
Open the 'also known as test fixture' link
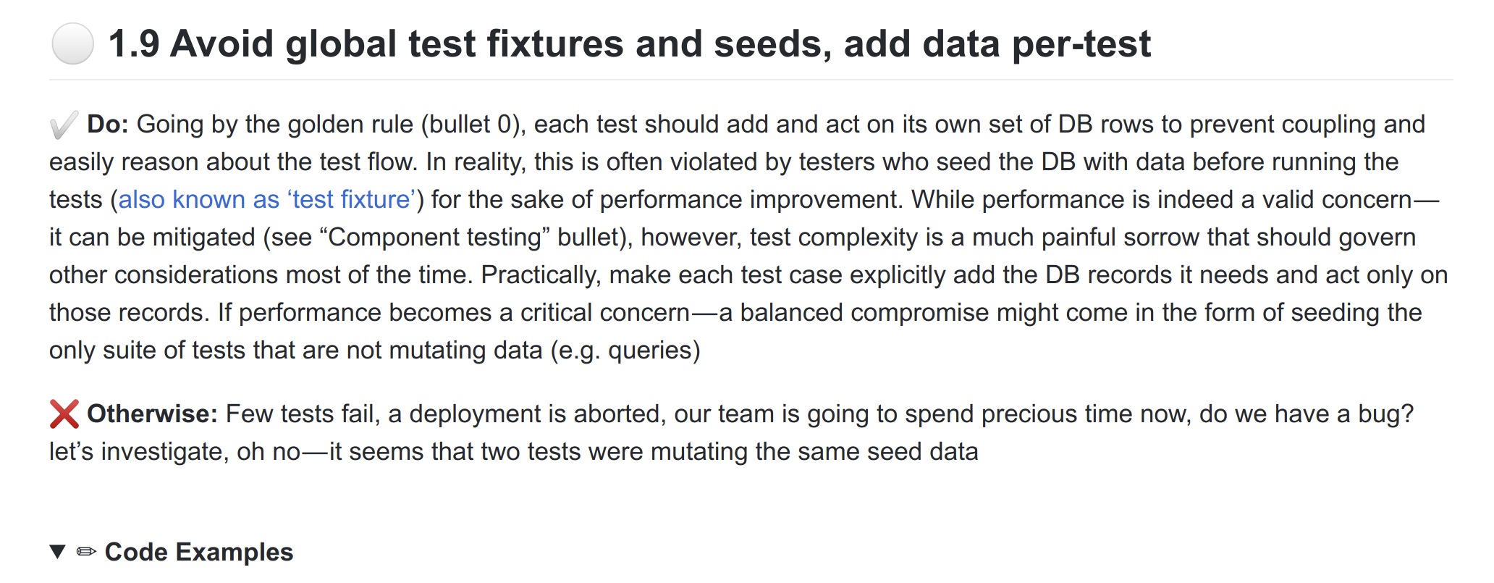pyautogui.click(x=267, y=200)
